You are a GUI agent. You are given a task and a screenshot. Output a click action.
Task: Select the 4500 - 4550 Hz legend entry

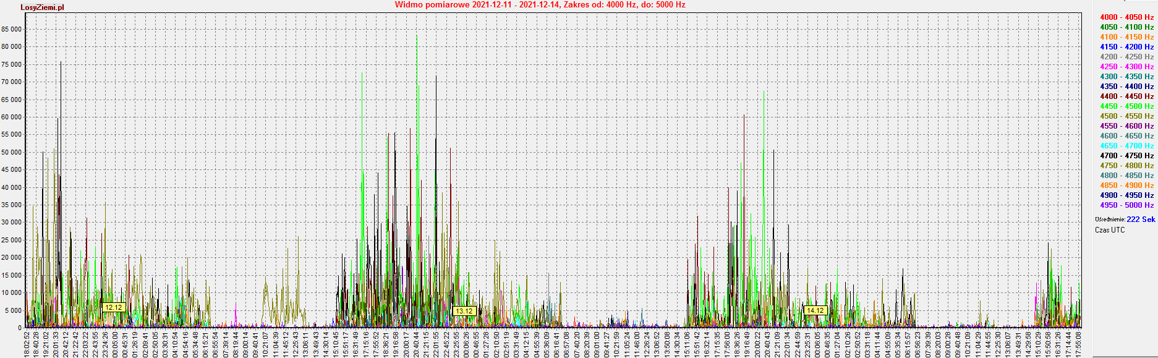(1126, 116)
